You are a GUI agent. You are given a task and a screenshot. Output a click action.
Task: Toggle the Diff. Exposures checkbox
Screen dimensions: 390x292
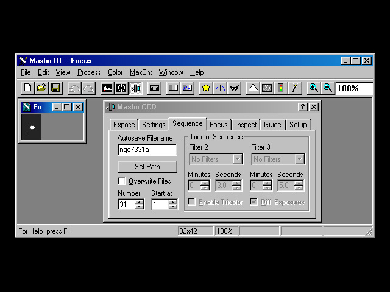pyautogui.click(x=253, y=201)
